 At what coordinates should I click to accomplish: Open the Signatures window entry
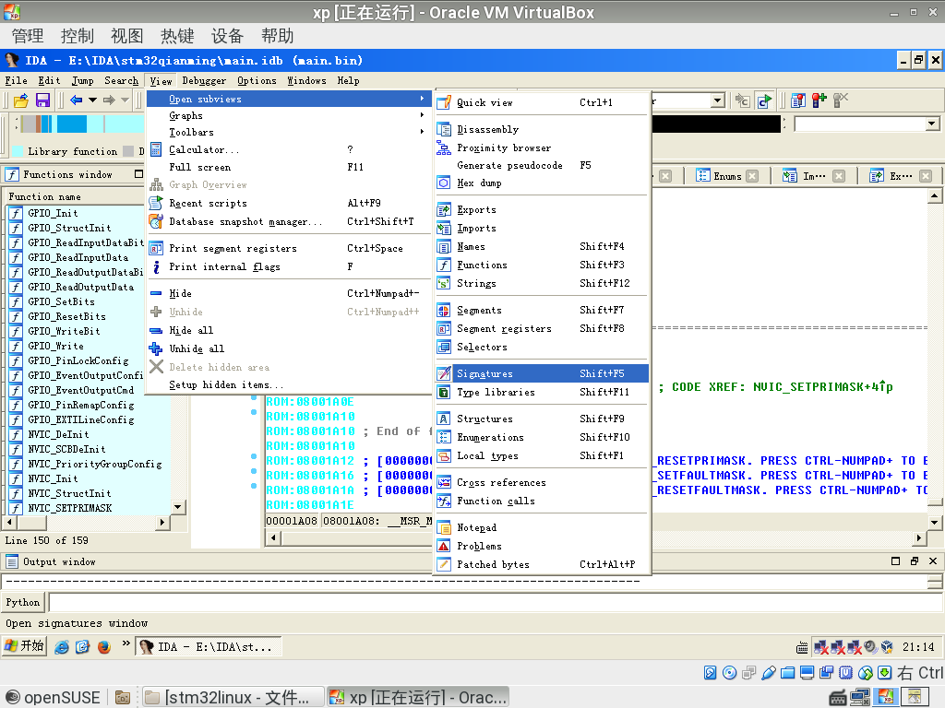542,373
